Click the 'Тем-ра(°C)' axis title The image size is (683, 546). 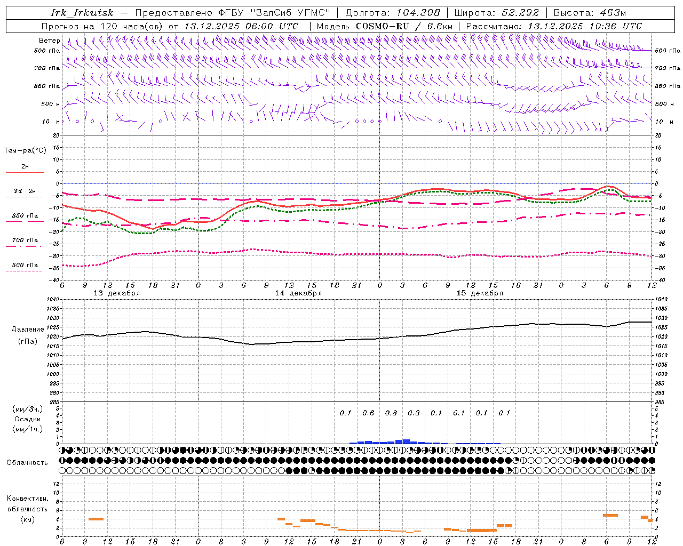click(x=25, y=151)
